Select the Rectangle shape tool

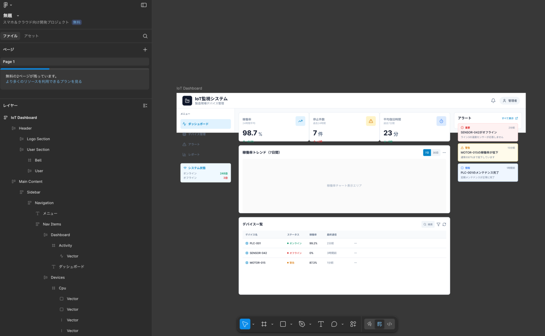[283, 324]
